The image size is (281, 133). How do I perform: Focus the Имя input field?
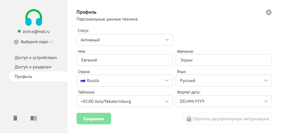[125, 60]
